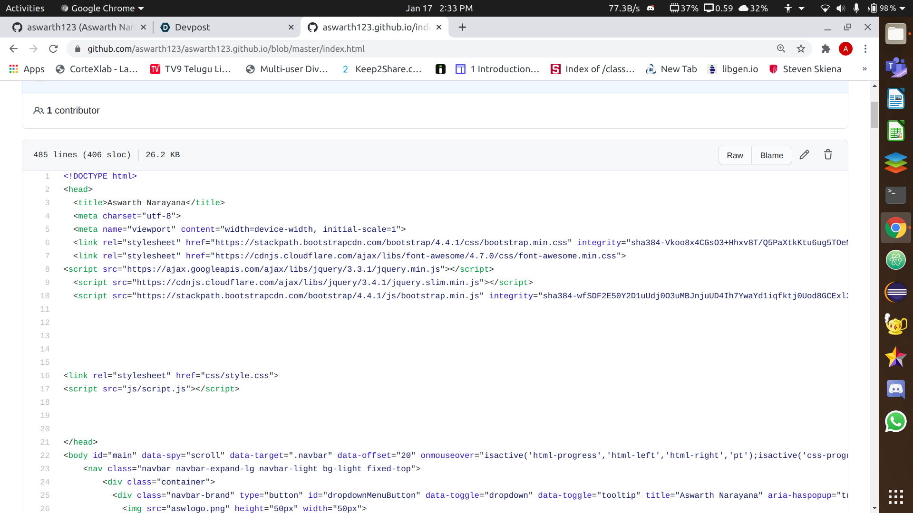This screenshot has width=913, height=513.
Task: Open Discord from the Ubuntu dock
Action: [895, 389]
